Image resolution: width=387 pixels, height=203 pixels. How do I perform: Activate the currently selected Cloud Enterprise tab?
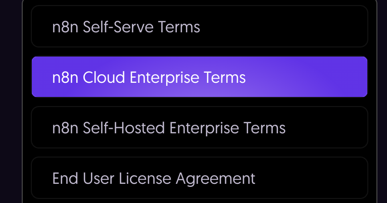pyautogui.click(x=199, y=77)
